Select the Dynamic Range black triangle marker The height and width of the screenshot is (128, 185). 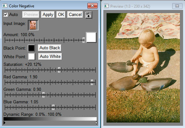[x=4, y=123]
